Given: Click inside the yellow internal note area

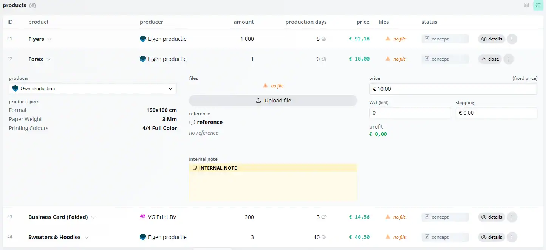Looking at the screenshot, I should (273, 186).
